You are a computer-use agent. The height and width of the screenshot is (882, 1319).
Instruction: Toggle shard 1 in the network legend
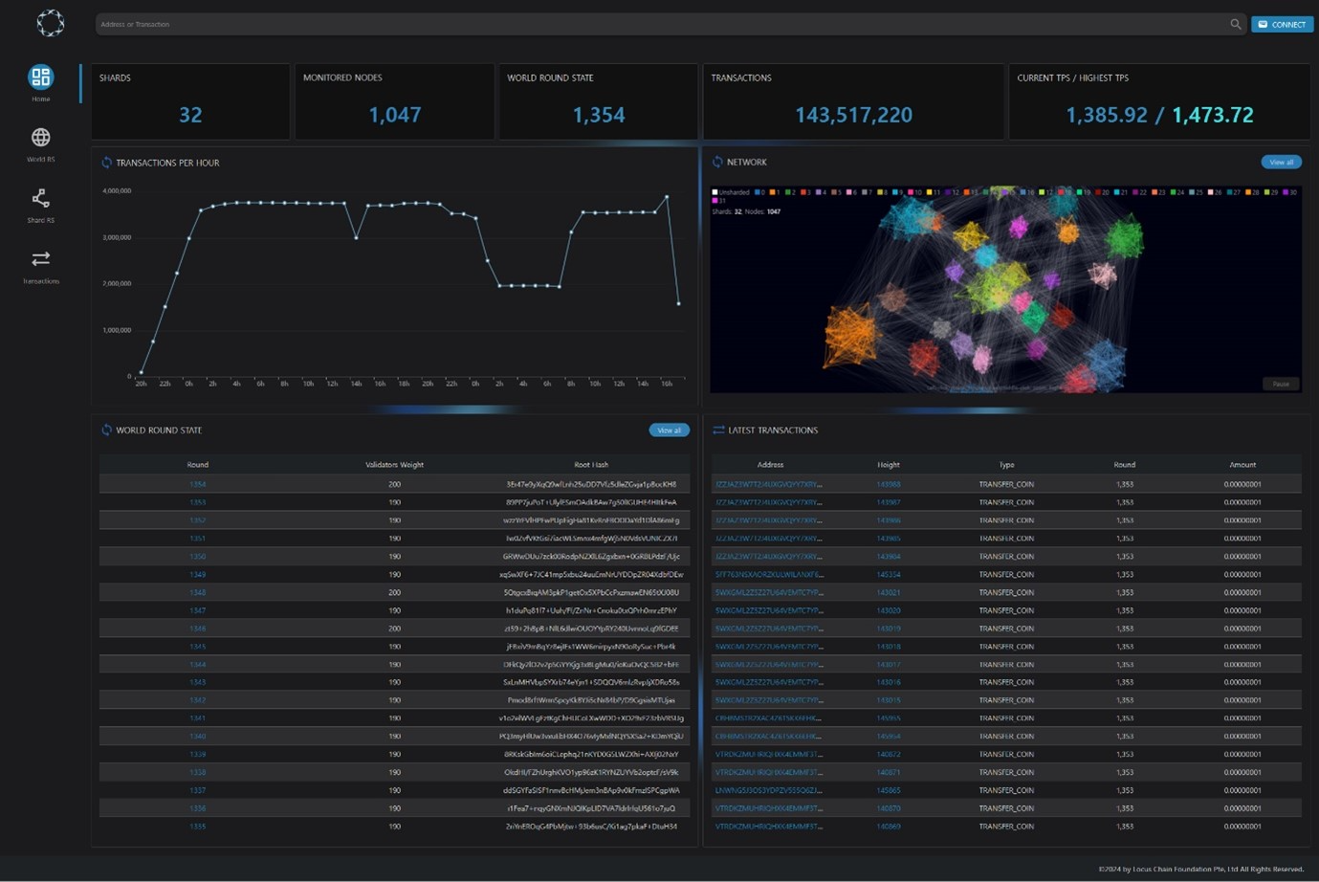click(775, 192)
